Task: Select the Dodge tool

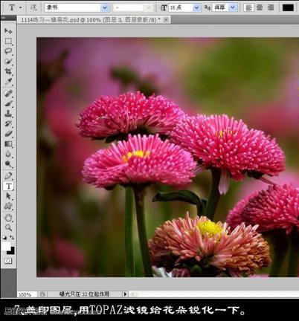Action: pyautogui.click(x=8, y=164)
